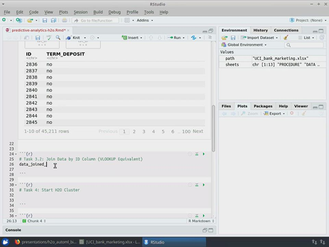Click the Open file folder icon
The width and height of the screenshot is (329, 247).
coord(30,20)
